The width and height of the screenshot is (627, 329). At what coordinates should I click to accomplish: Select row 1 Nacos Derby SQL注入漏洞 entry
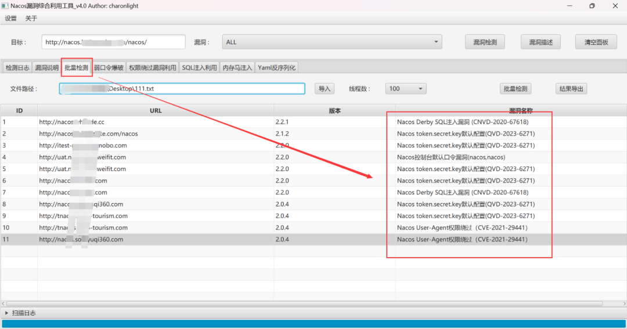(463, 122)
